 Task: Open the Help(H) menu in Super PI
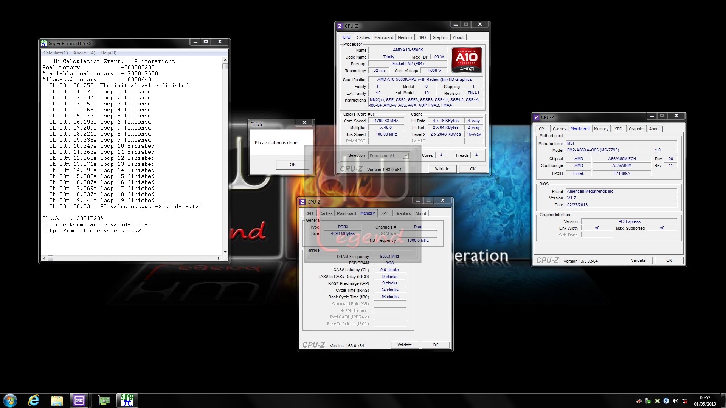(109, 53)
